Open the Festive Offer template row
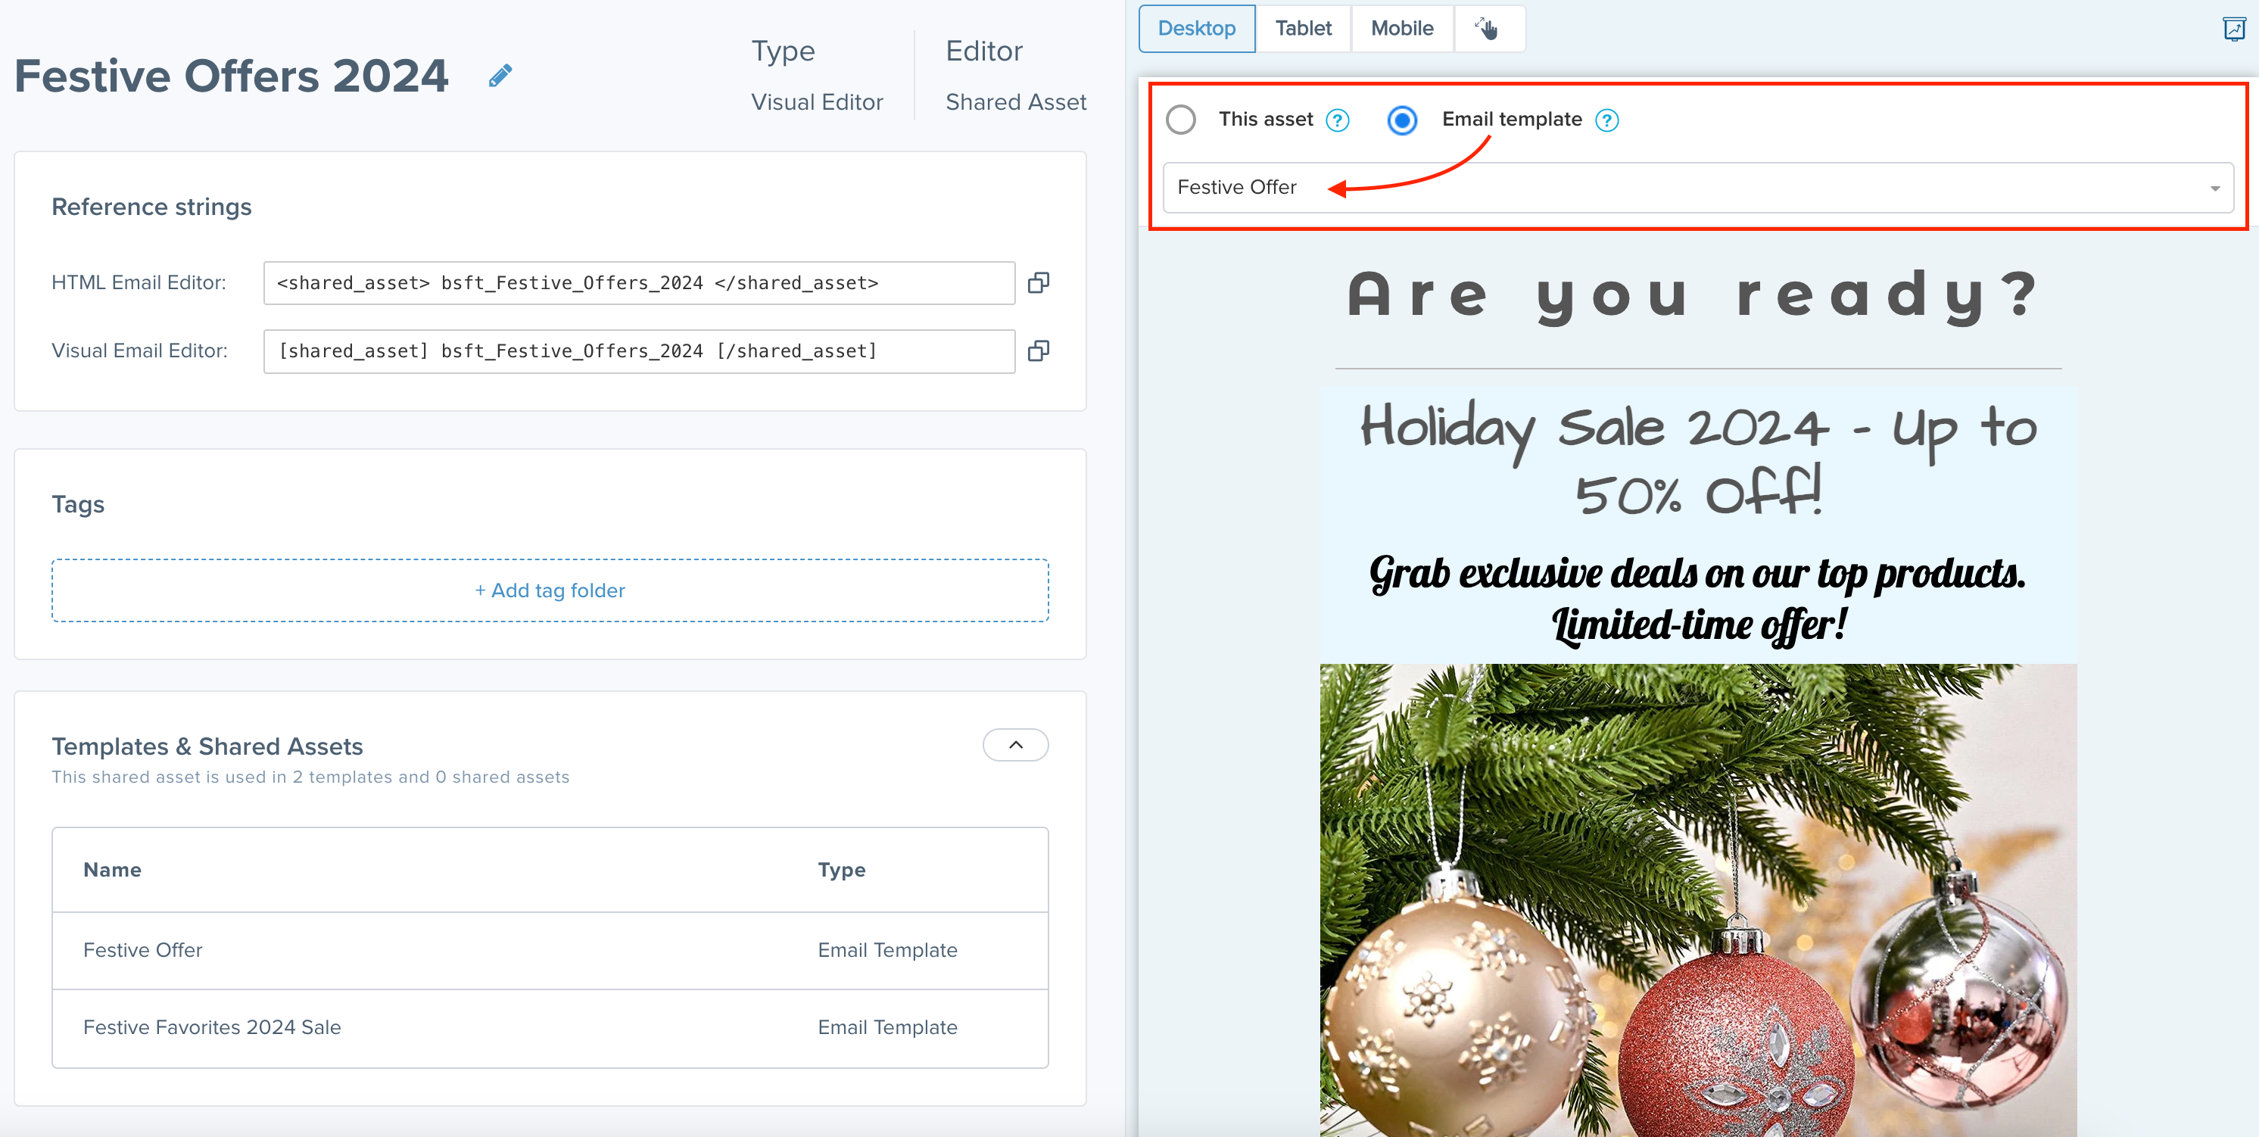2259x1137 pixels. coord(143,949)
